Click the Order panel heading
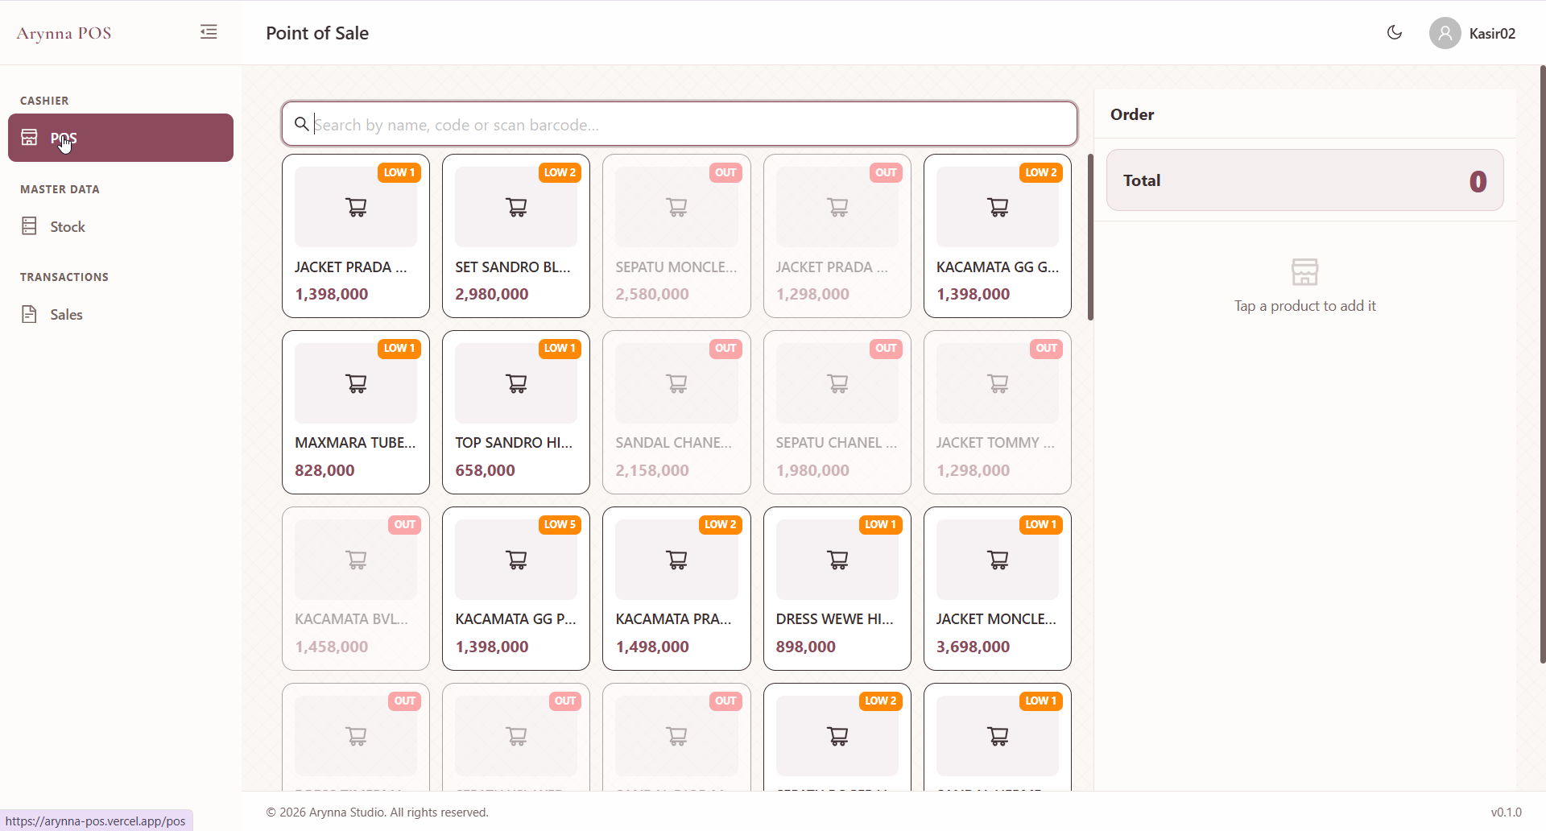The image size is (1546, 831). pyautogui.click(x=1132, y=114)
